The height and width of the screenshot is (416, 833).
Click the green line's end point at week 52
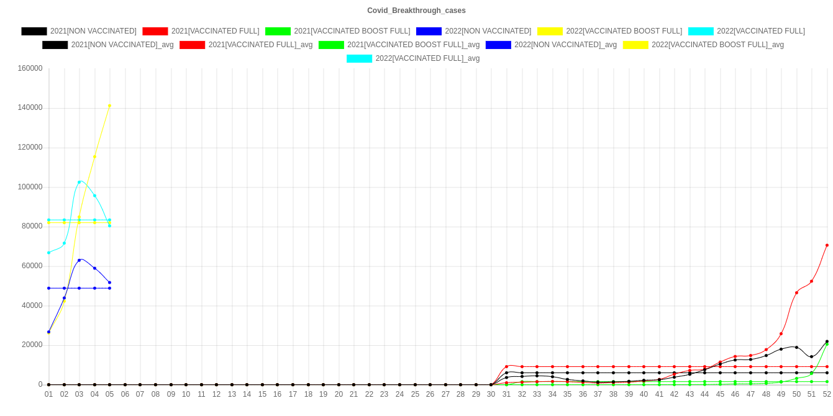pos(827,344)
